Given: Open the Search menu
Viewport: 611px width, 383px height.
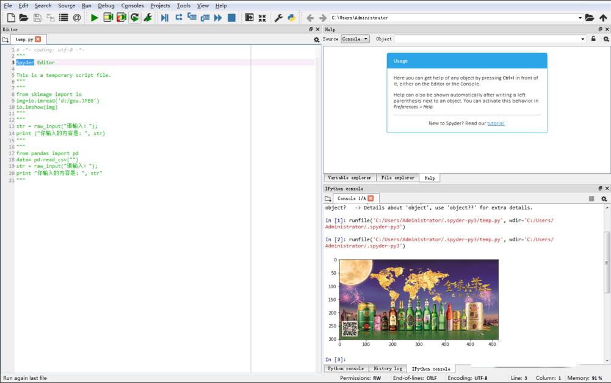Looking at the screenshot, I should point(43,5).
